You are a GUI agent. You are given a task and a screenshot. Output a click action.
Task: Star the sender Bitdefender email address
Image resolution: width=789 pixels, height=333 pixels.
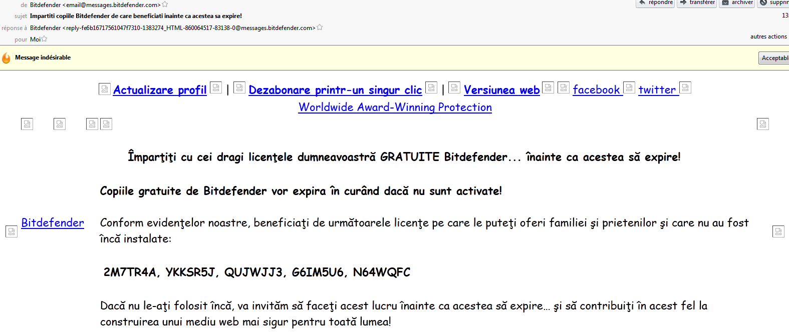(165, 4)
